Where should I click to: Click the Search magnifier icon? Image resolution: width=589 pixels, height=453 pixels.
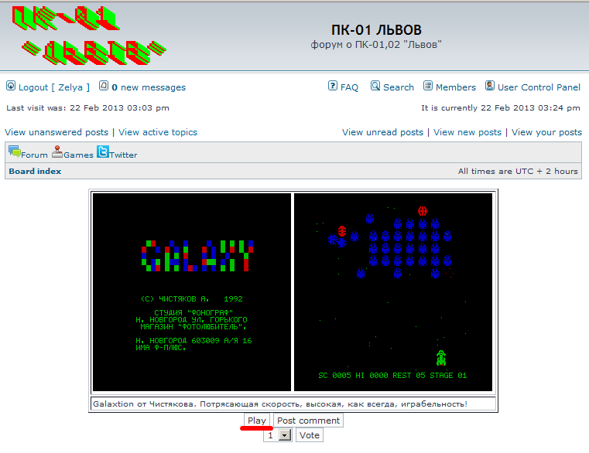(x=375, y=86)
